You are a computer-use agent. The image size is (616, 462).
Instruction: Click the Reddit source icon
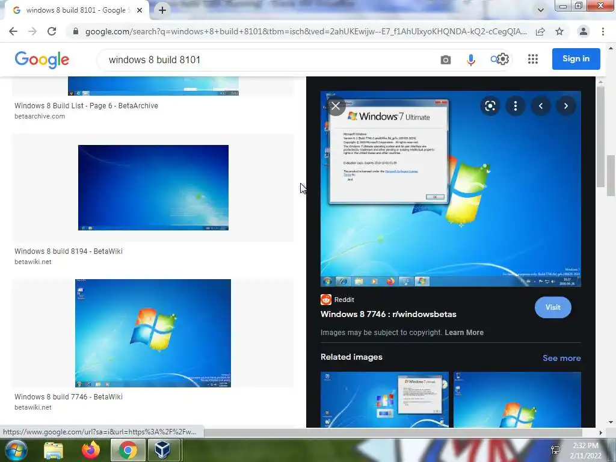coord(326,300)
